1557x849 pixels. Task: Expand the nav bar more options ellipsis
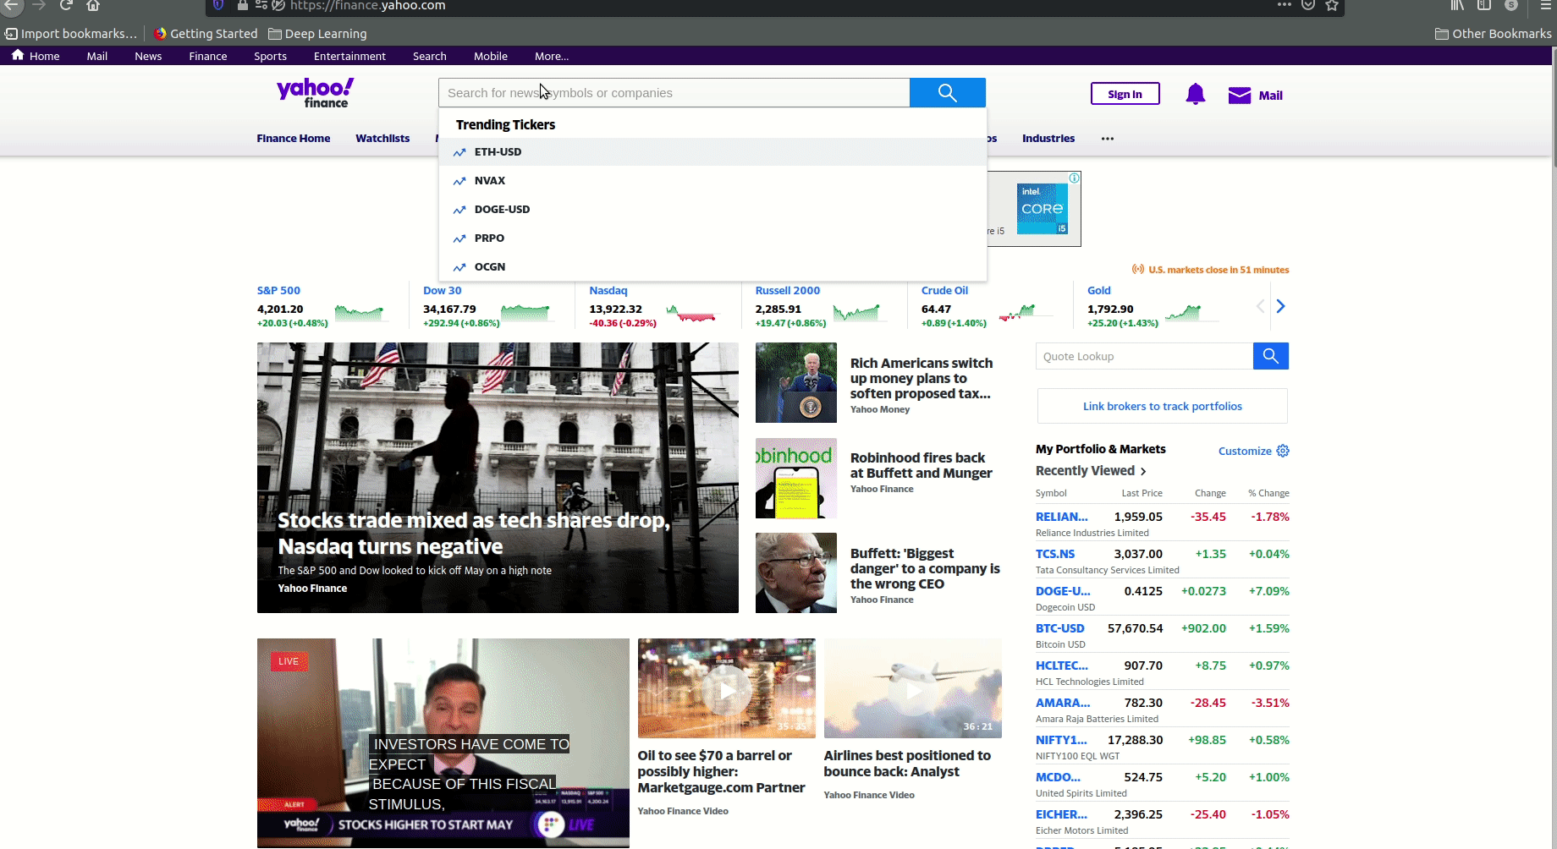[x=1108, y=139]
